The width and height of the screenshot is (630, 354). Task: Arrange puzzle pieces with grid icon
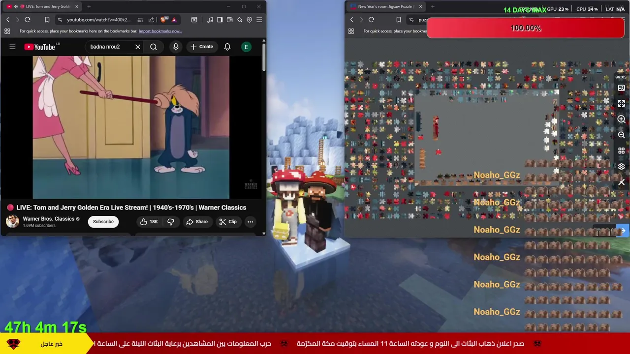pyautogui.click(x=621, y=150)
